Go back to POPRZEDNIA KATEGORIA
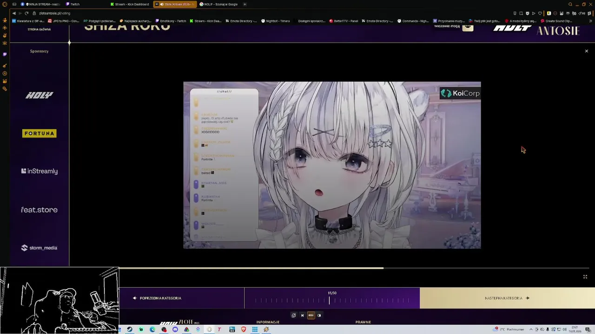This screenshot has height=334, width=595. [x=157, y=298]
